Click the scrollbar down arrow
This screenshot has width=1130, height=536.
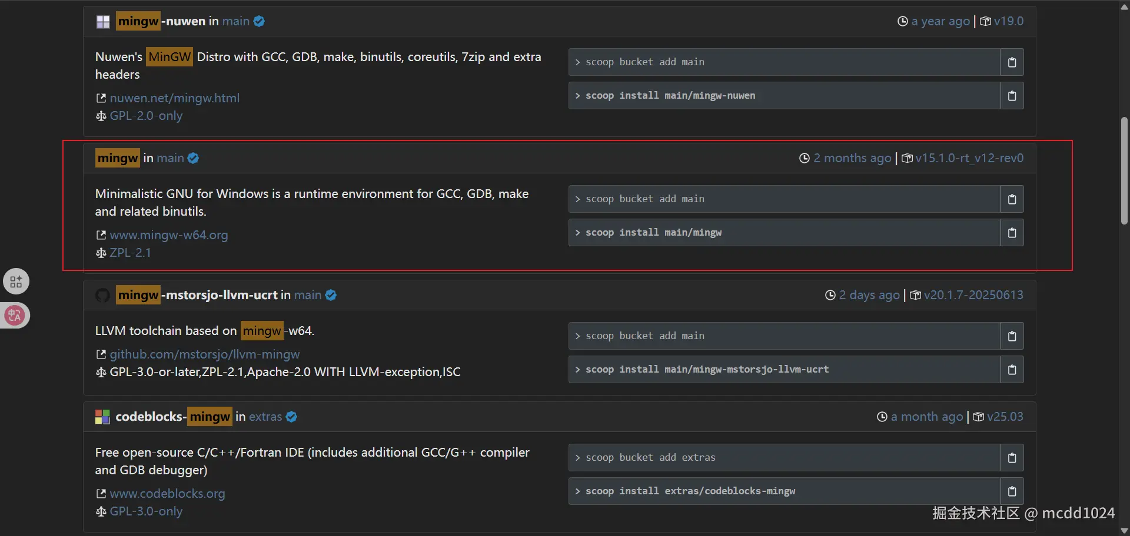(x=1124, y=531)
